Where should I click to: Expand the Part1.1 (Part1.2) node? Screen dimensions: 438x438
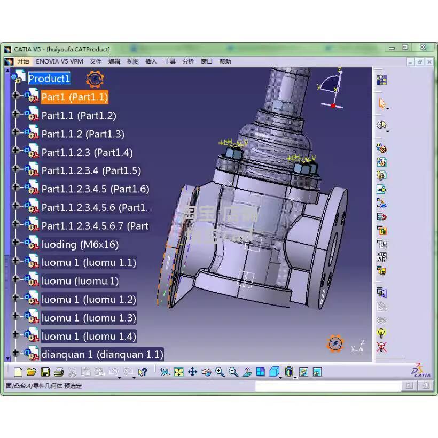(15, 114)
